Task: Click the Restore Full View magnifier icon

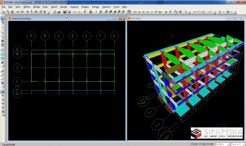Action: click(x=110, y=12)
